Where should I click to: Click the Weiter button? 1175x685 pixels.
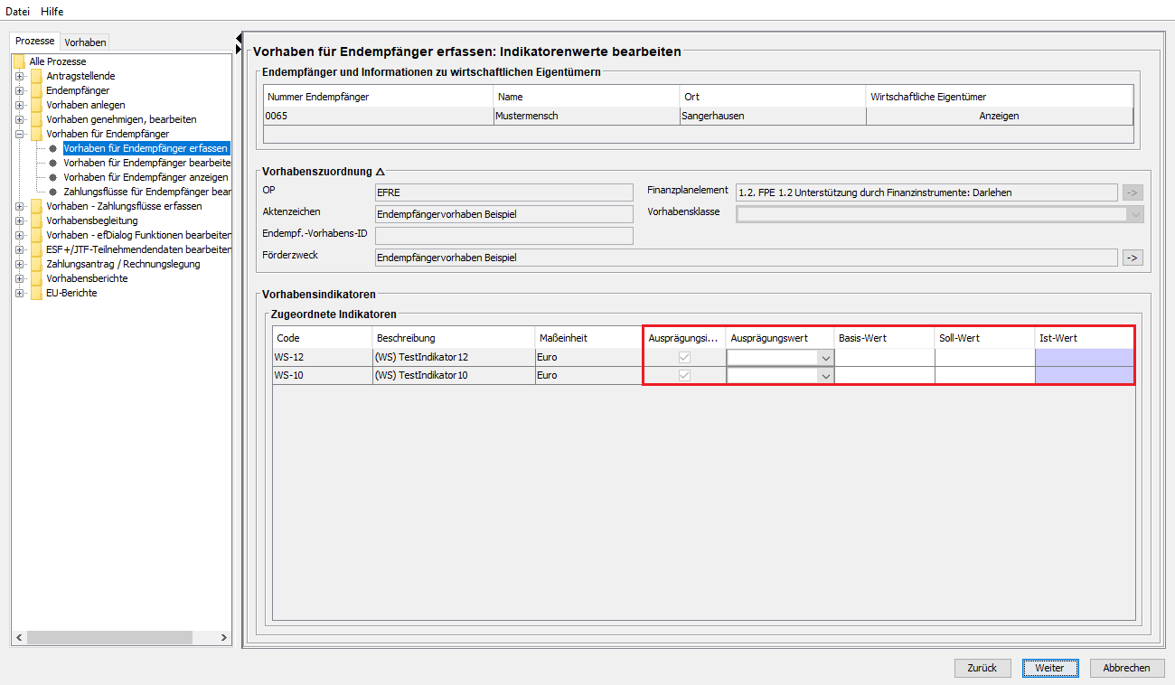(x=1050, y=668)
